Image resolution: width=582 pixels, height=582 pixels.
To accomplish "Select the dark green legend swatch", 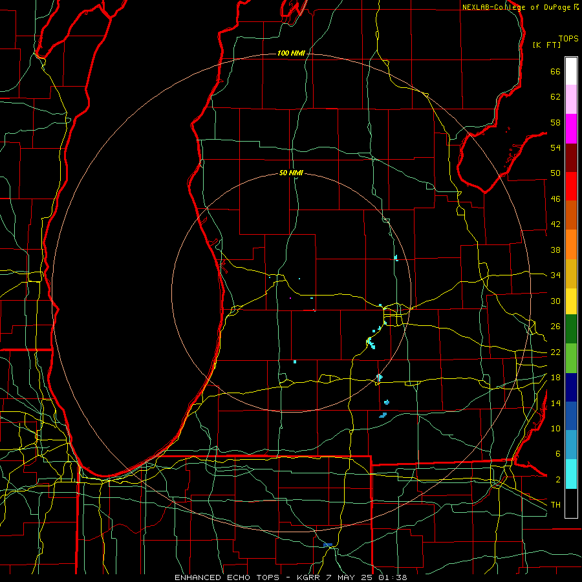I will tap(571, 329).
